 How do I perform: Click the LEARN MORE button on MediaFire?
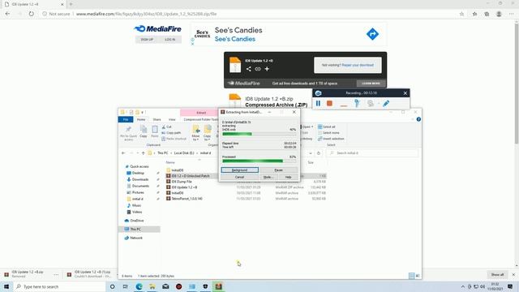pos(371,84)
